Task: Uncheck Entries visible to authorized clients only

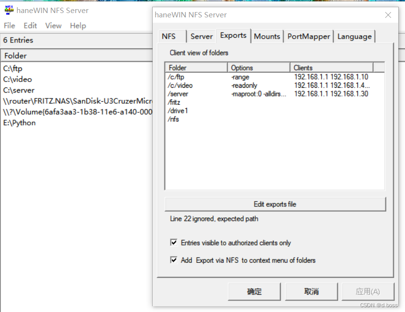Action: click(x=174, y=243)
